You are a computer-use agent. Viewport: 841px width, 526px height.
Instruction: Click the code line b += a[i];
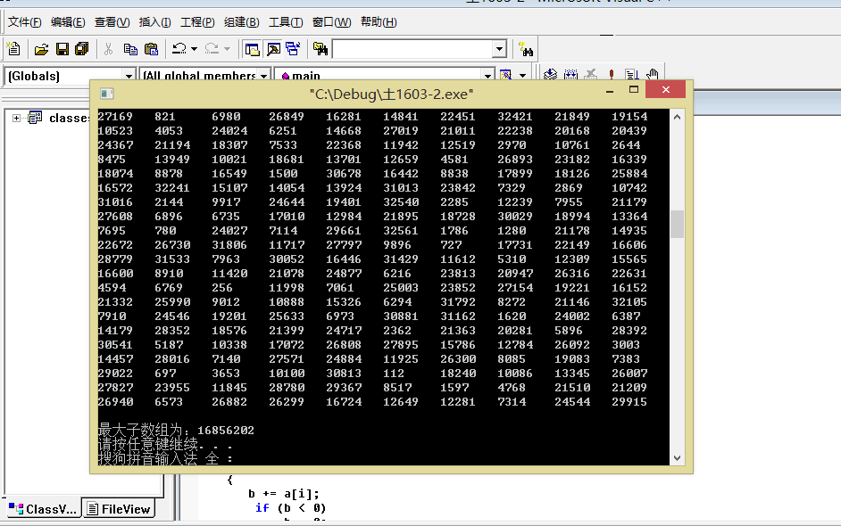pyautogui.click(x=284, y=494)
